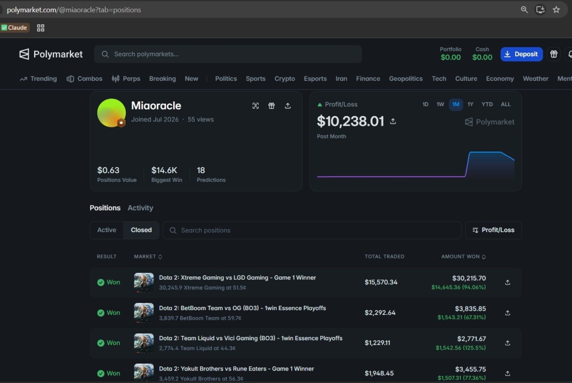This screenshot has height=383, width=572.
Task: Select the 1M time range
Action: (x=456, y=104)
